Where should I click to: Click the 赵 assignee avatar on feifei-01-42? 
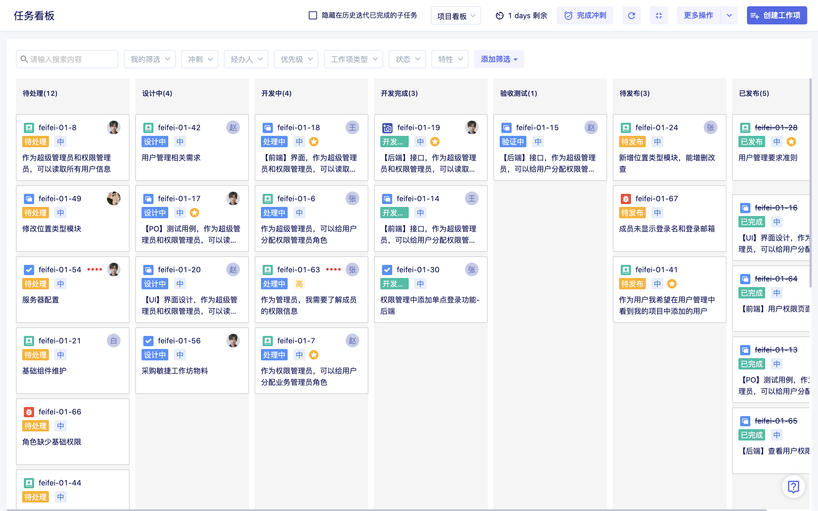click(233, 128)
